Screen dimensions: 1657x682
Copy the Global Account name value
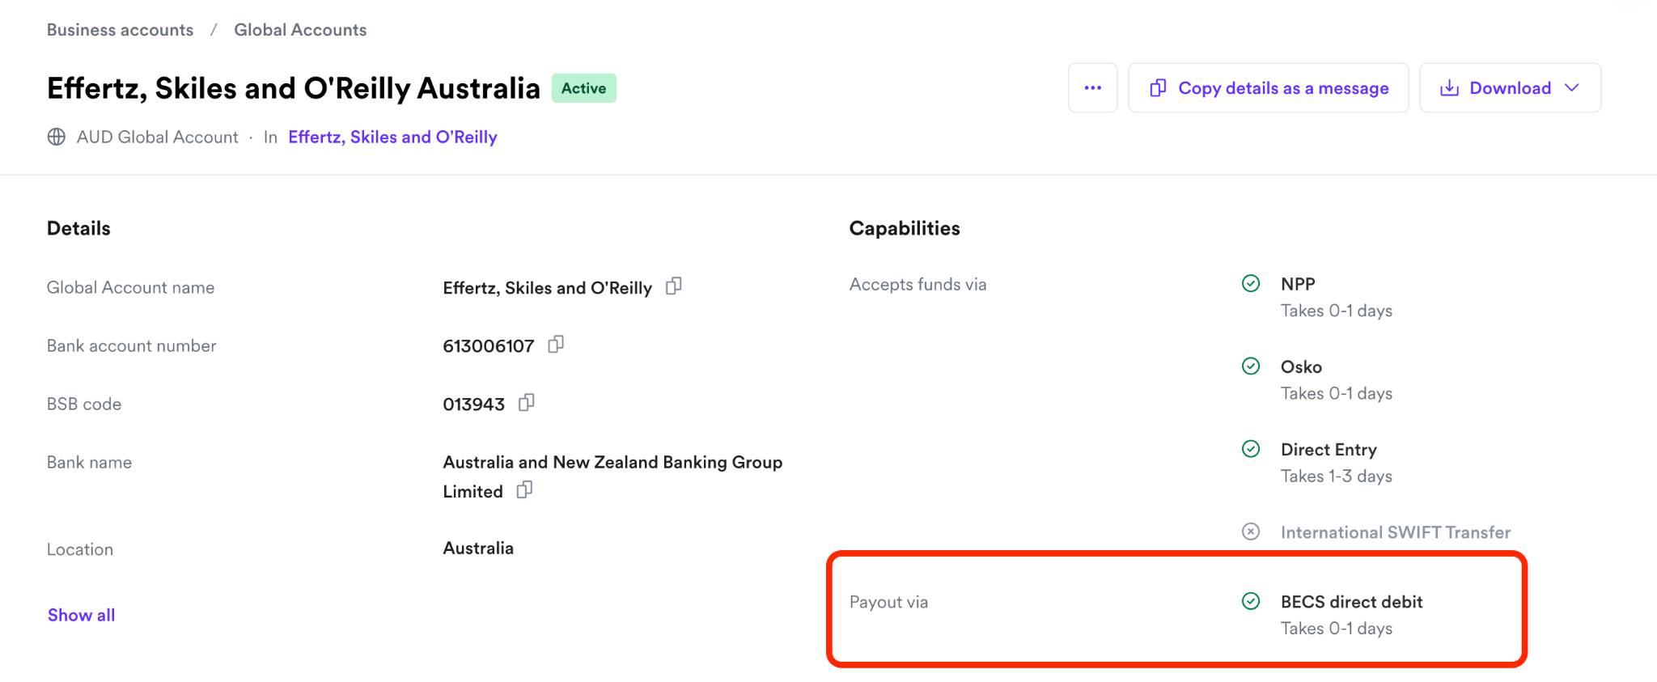point(673,286)
